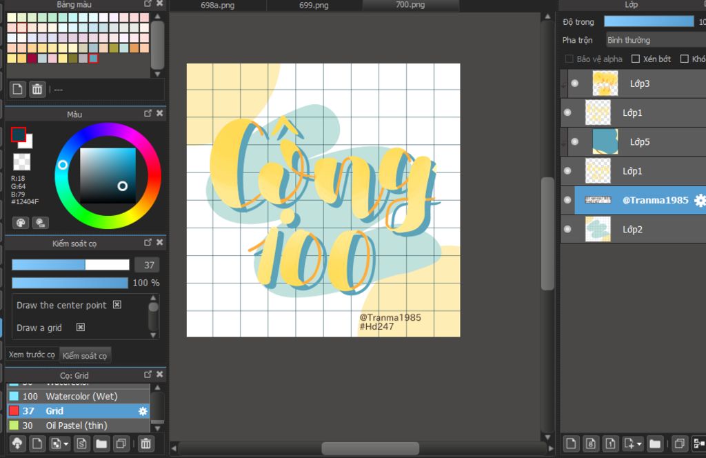
Task: Toggle Draw a grid checkbox
Action: [x=81, y=328]
